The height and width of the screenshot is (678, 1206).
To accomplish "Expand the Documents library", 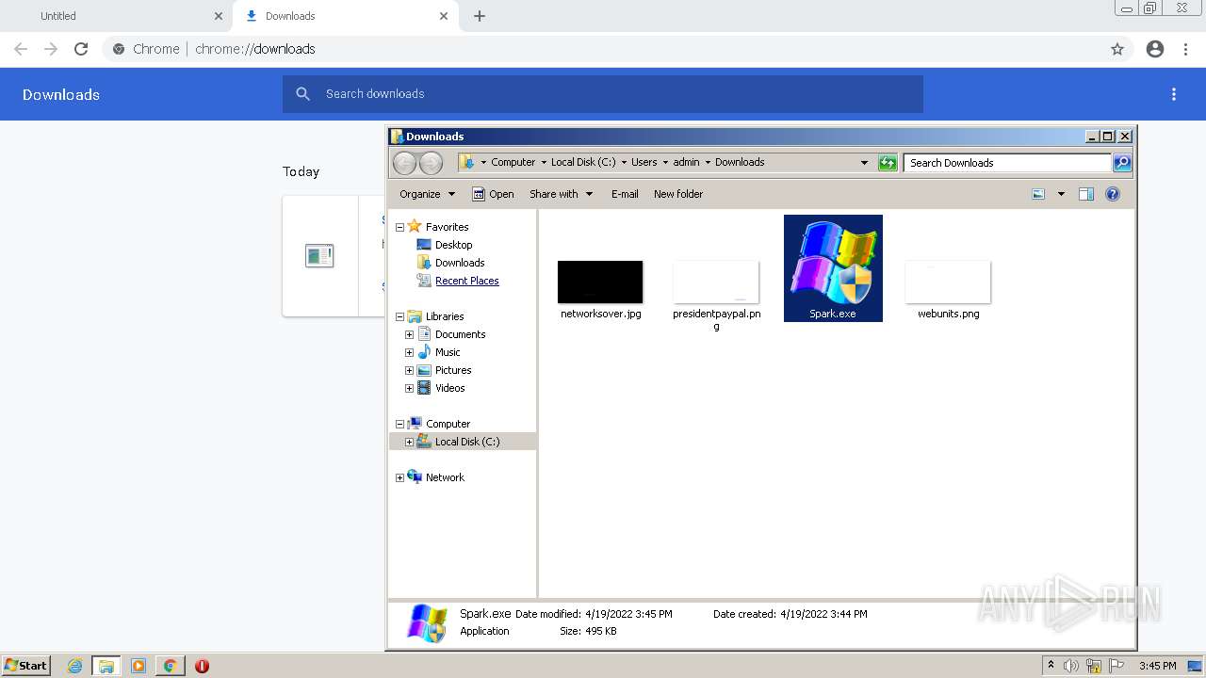I will pyautogui.click(x=409, y=334).
